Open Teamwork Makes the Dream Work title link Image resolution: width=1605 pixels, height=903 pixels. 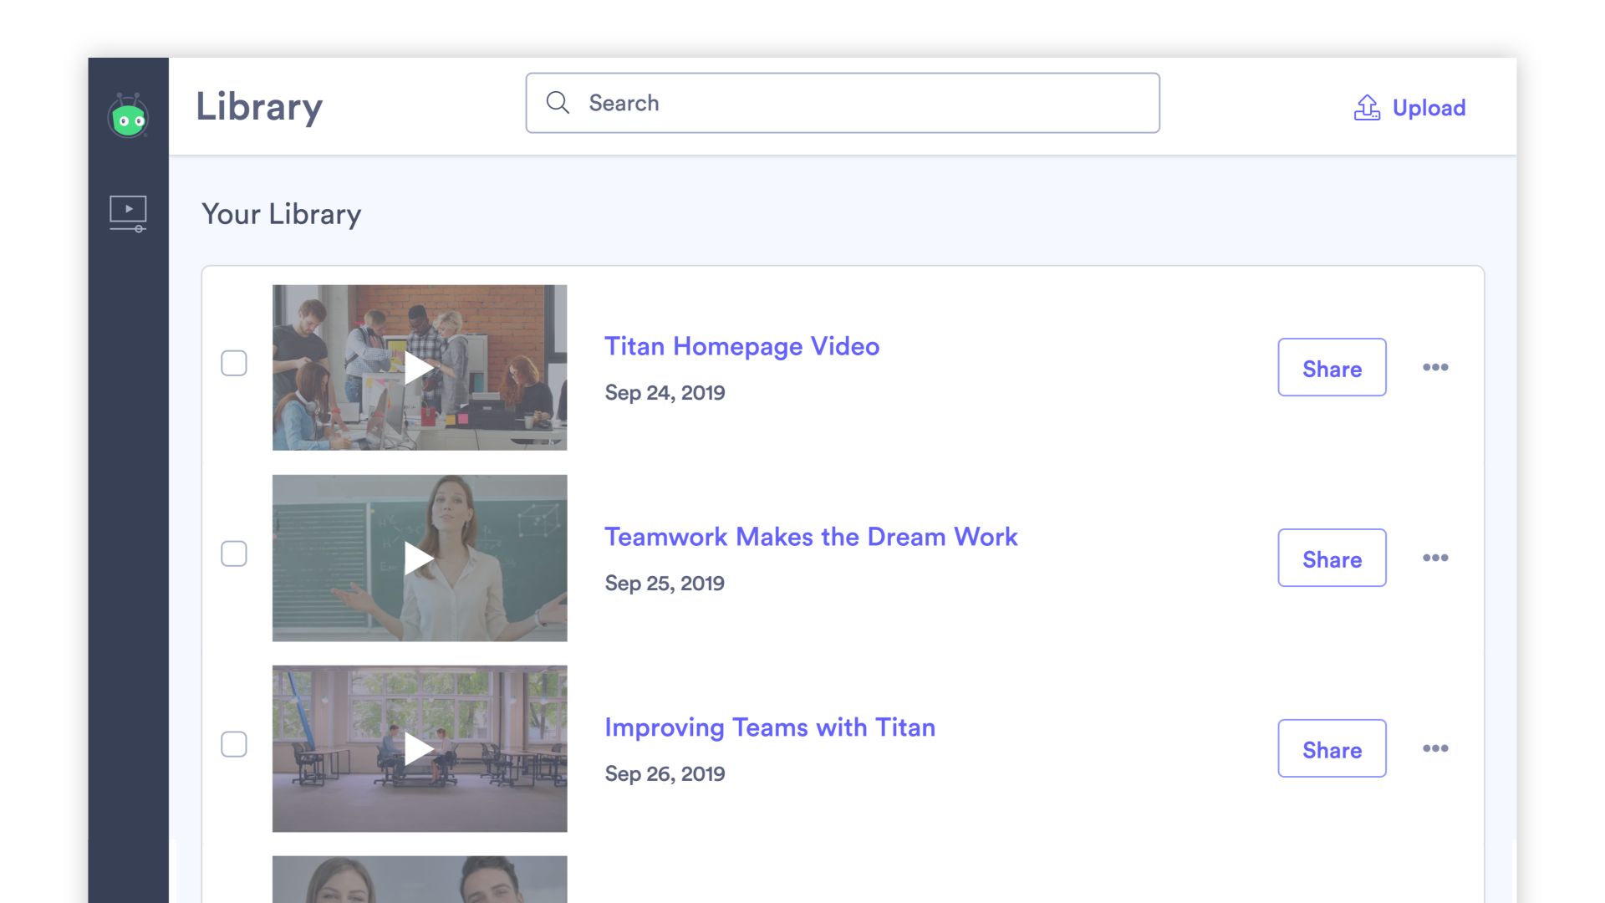(811, 537)
